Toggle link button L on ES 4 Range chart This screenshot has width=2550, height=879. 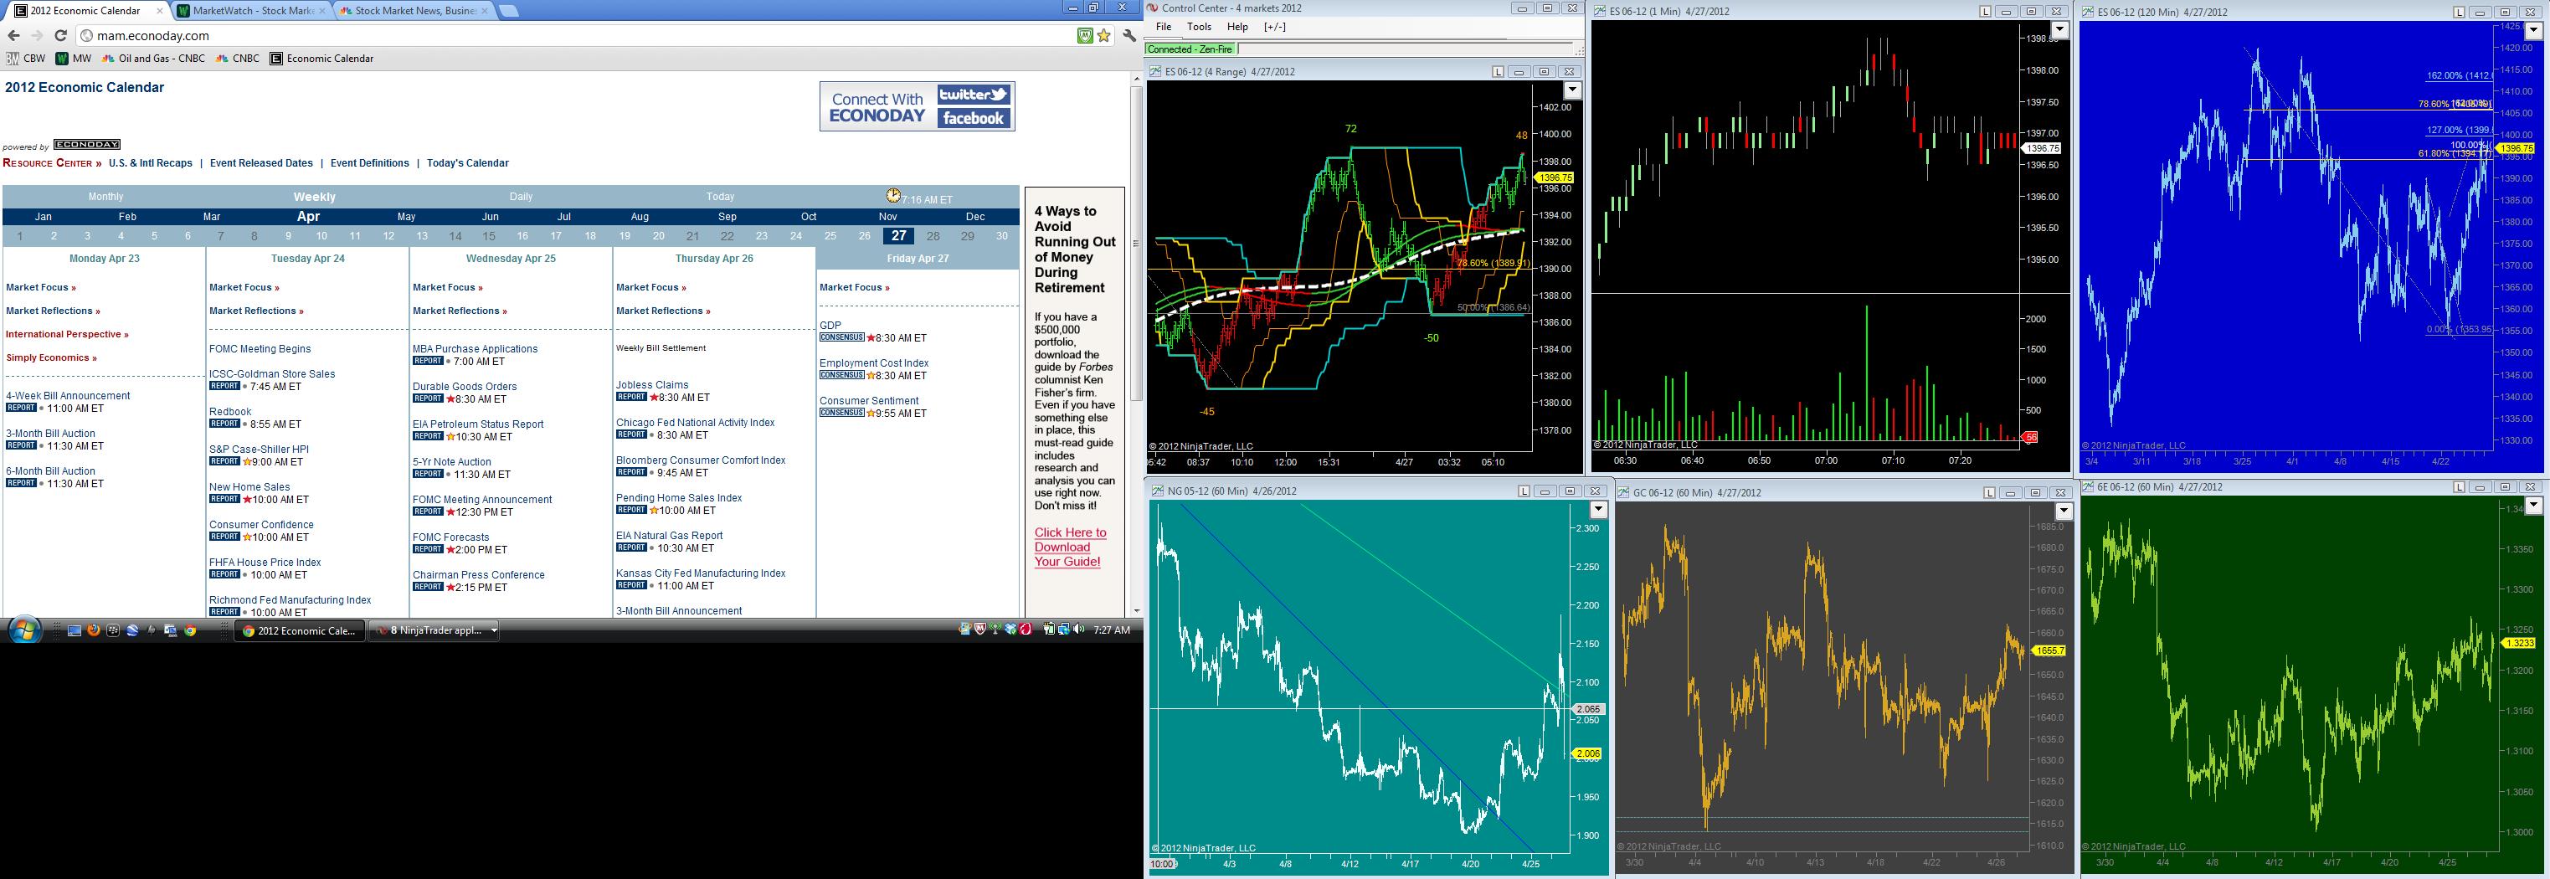[1499, 72]
